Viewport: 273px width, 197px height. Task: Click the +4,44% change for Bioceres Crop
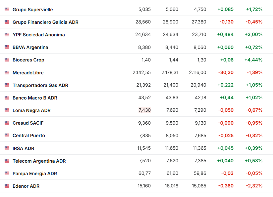tap(253, 60)
